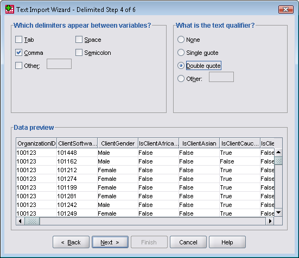Viewport: 299px width, 258px height.
Task: Click the horizontal scroll right arrow
Action: (x=270, y=221)
